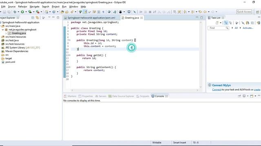This screenshot has height=146, width=261.
Task: Click the Open Type icon in toolbar
Action: [x=62, y=12]
